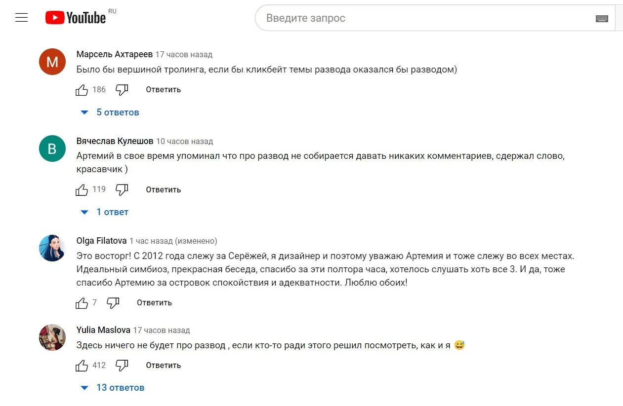This screenshot has width=623, height=406.
Task: Expand 13 ответов under Yulia Maslova's comment
Action: point(121,387)
